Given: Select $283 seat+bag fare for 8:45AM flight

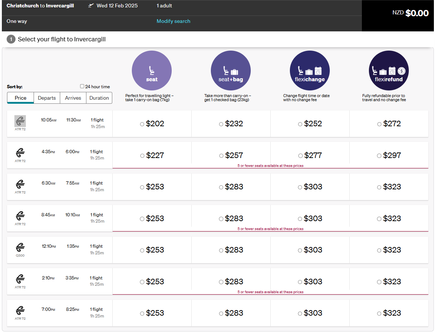Looking at the screenshot, I should click(221, 219).
